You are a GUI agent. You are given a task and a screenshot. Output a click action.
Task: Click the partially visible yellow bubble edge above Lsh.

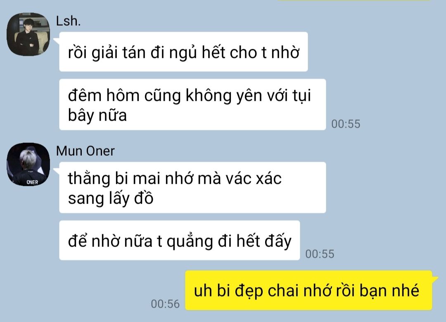(354, 0)
